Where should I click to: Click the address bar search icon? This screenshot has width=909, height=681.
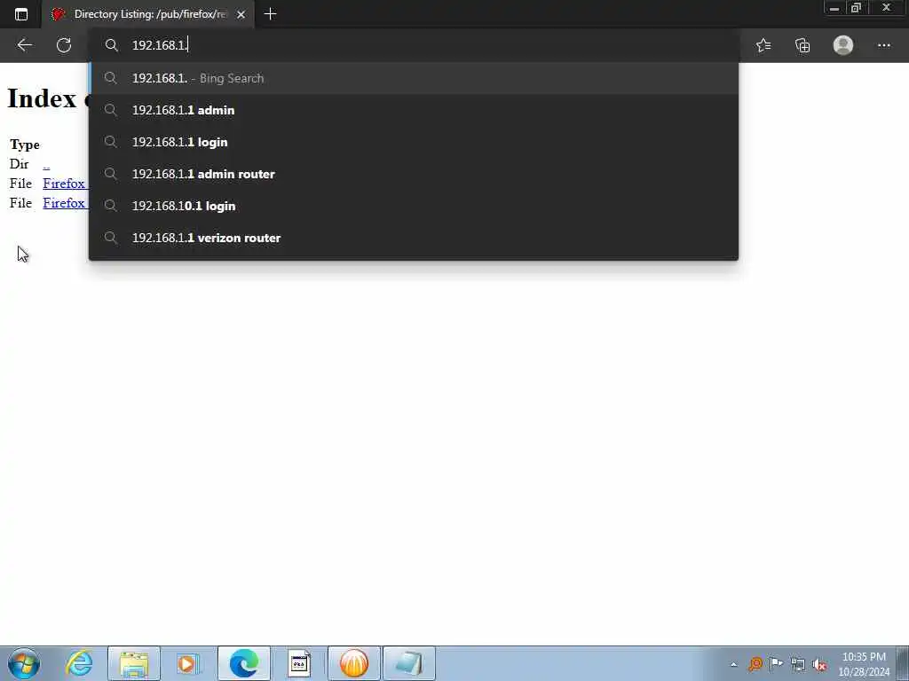[111, 45]
